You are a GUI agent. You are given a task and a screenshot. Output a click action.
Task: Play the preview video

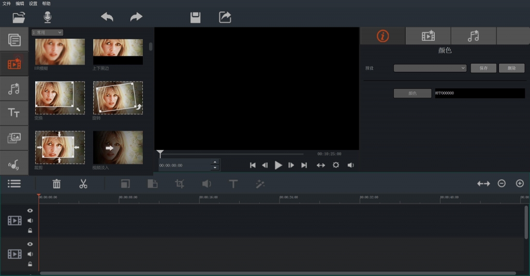click(x=278, y=165)
